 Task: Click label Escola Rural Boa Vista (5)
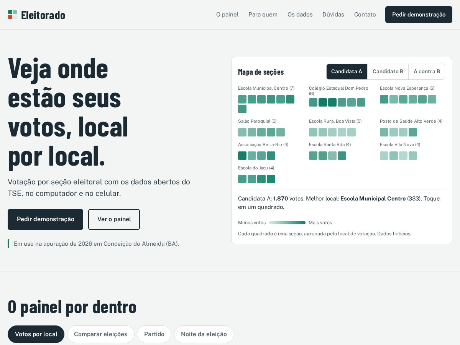coord(335,121)
